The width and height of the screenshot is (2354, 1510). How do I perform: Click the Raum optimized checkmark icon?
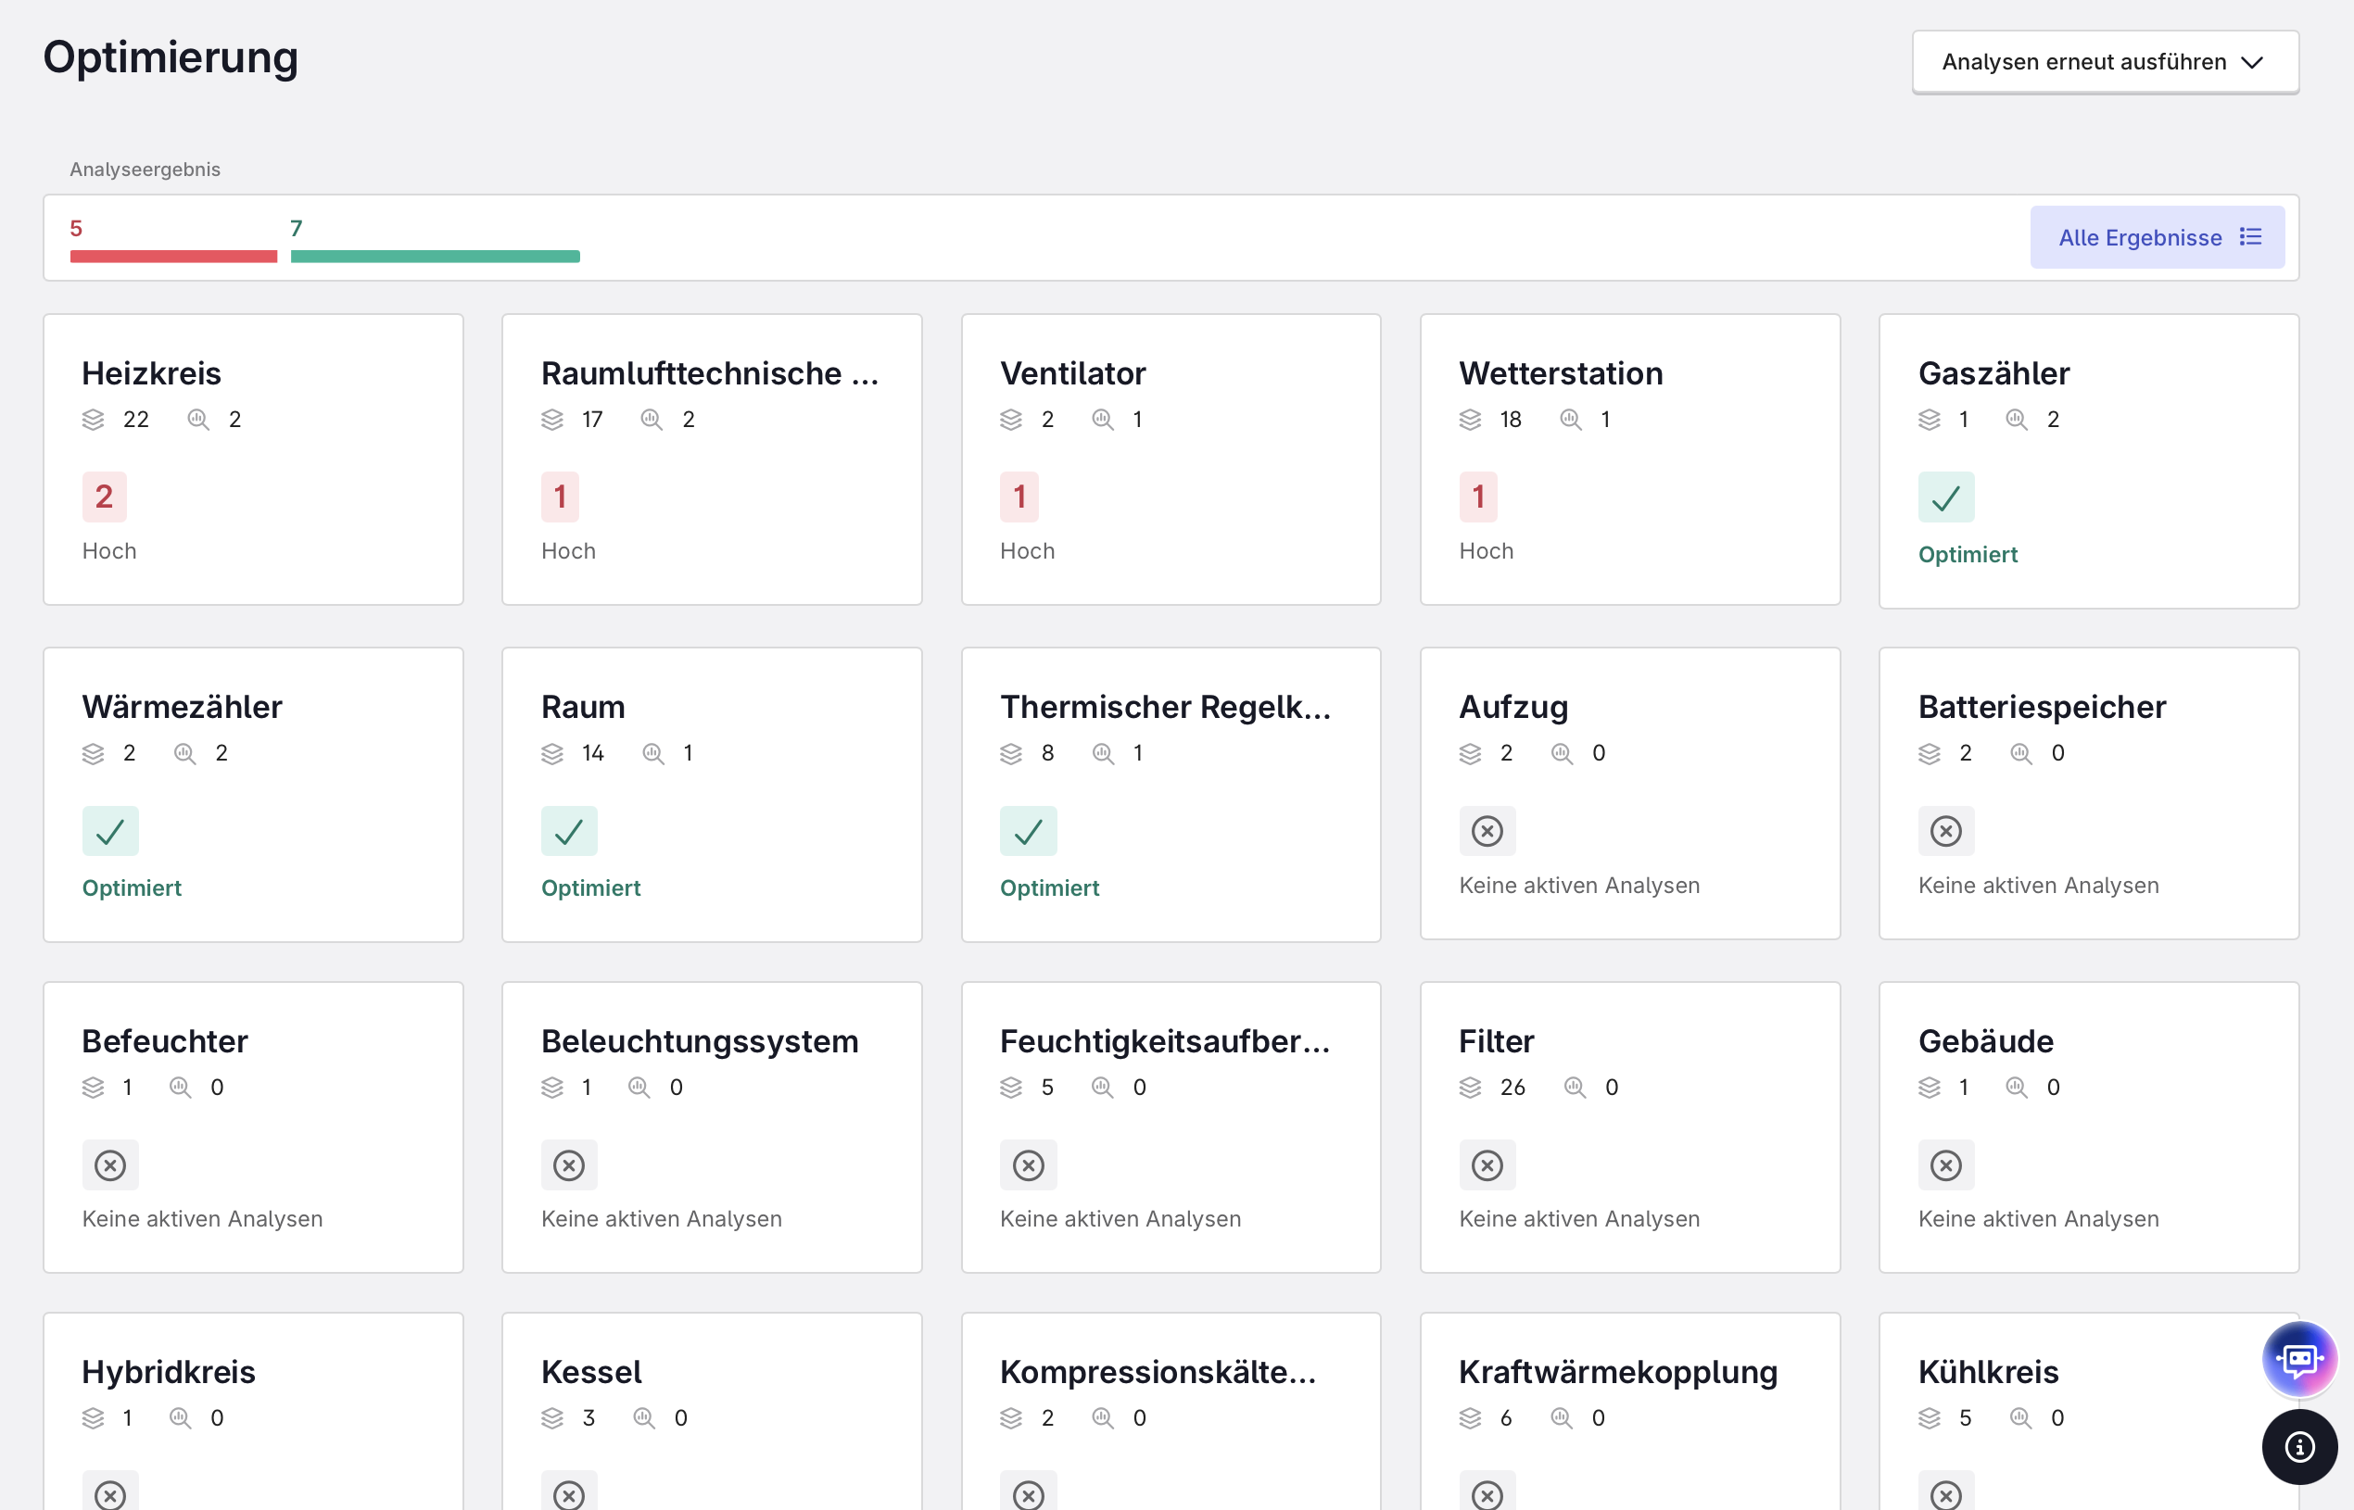[569, 832]
